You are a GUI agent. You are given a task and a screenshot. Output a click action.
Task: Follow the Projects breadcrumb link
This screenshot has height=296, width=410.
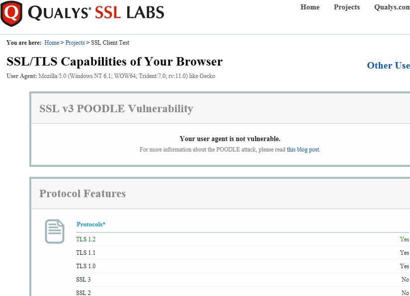[75, 43]
